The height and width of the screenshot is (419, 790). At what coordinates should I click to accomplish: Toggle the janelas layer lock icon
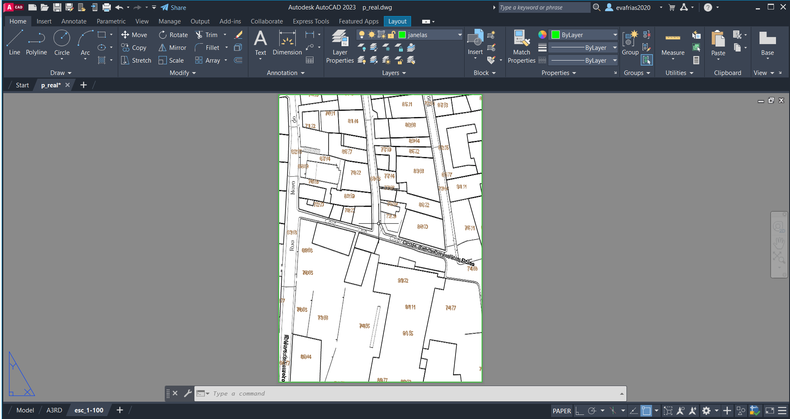click(x=392, y=35)
